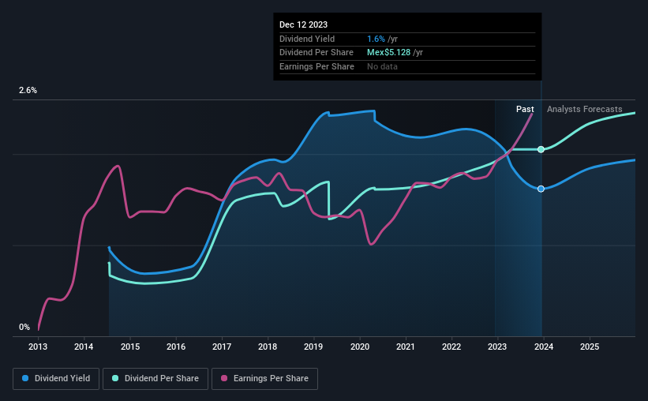Click the 2.6% y-axis label
This screenshot has height=401, width=648.
click(28, 91)
